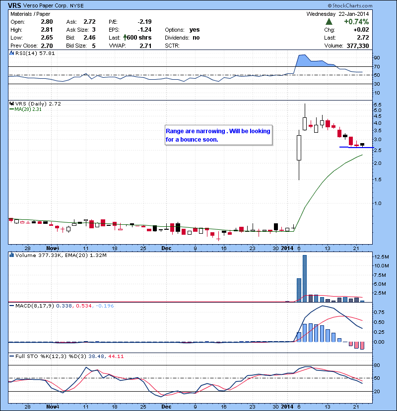This screenshot has width=397, height=411.
Task: Click the 90 level on RSI axis
Action: point(377,57)
